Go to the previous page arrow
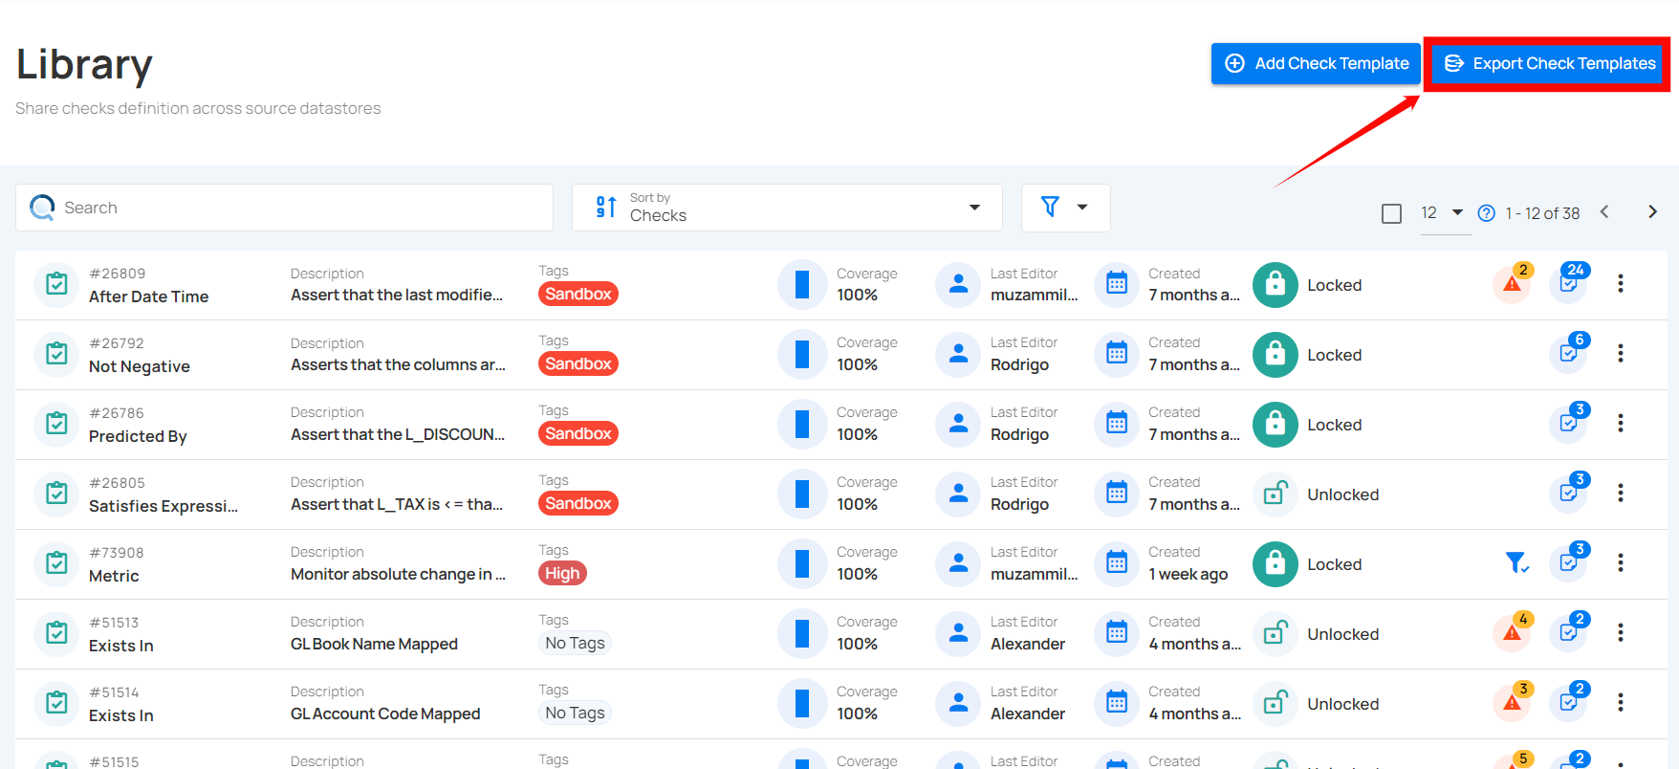Image resolution: width=1679 pixels, height=769 pixels. click(1605, 212)
